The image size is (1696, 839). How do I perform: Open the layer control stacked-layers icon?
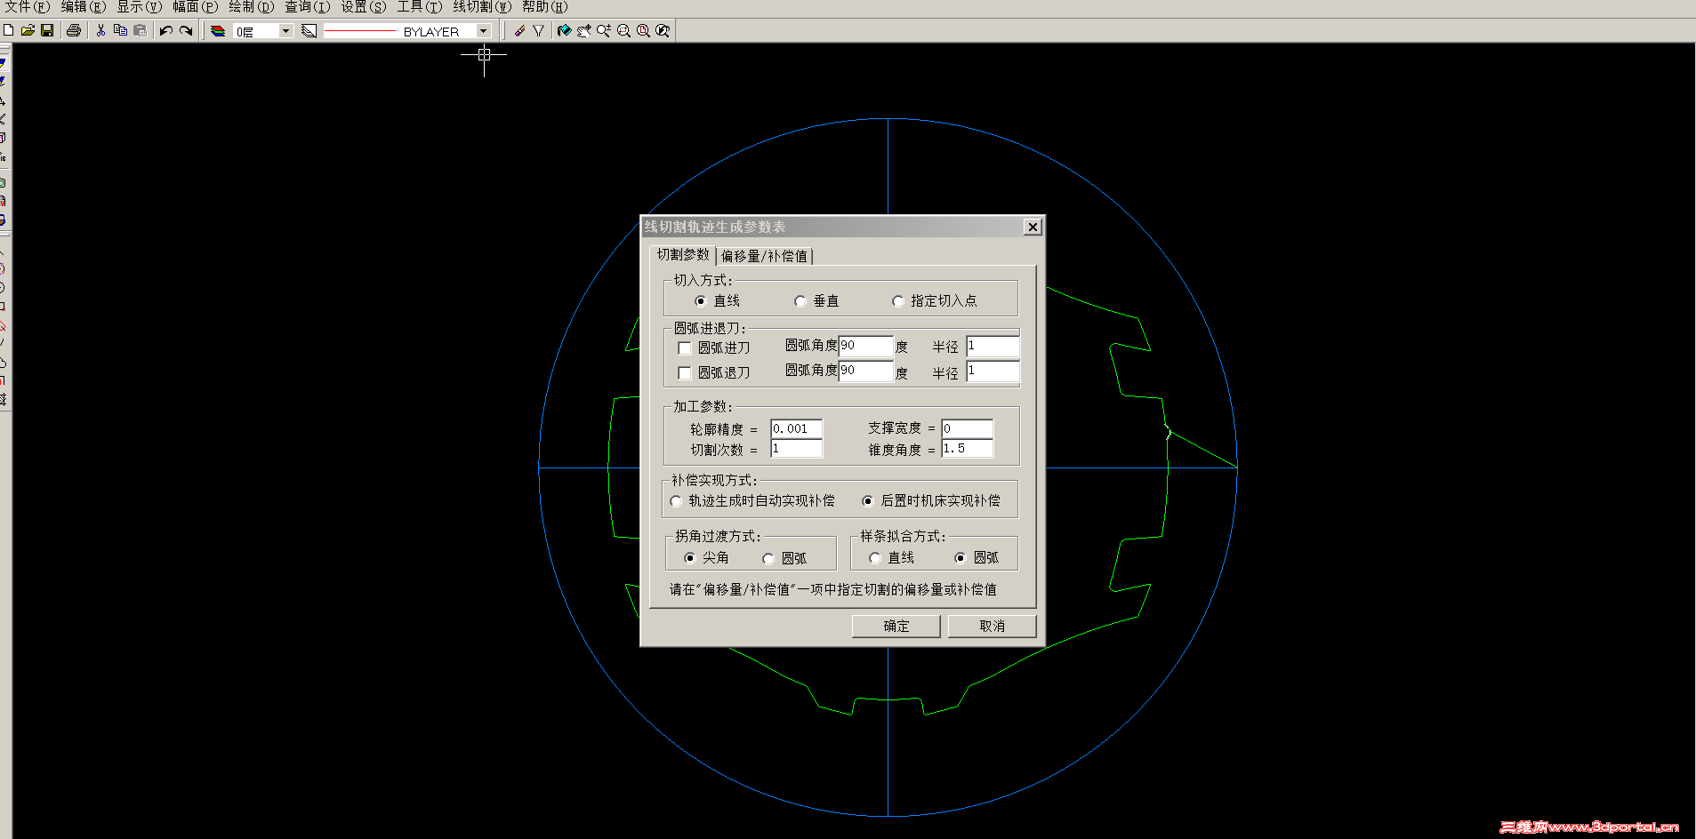pyautogui.click(x=218, y=30)
